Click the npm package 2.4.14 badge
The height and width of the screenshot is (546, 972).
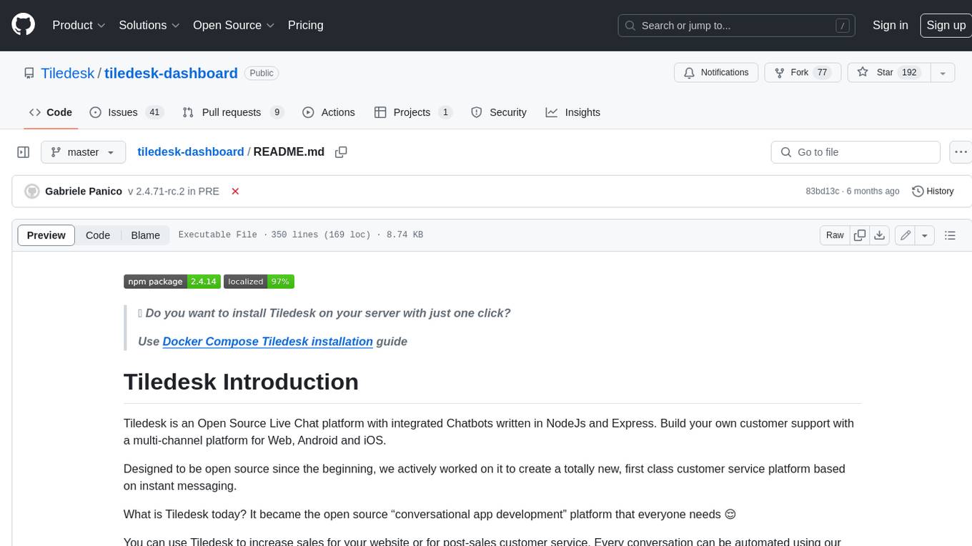coord(172,282)
